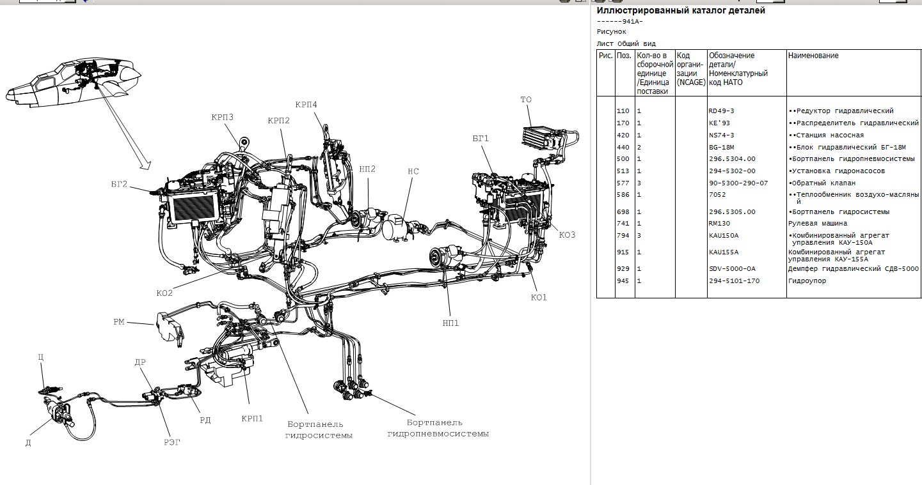Viewport: 922px width, 485px height.
Task: Click part designation 7052
Action: pyautogui.click(x=717, y=194)
